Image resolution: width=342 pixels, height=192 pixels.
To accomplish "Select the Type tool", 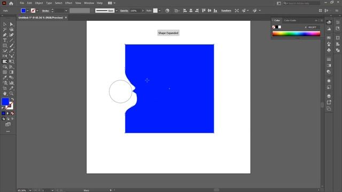I will point(5,41).
